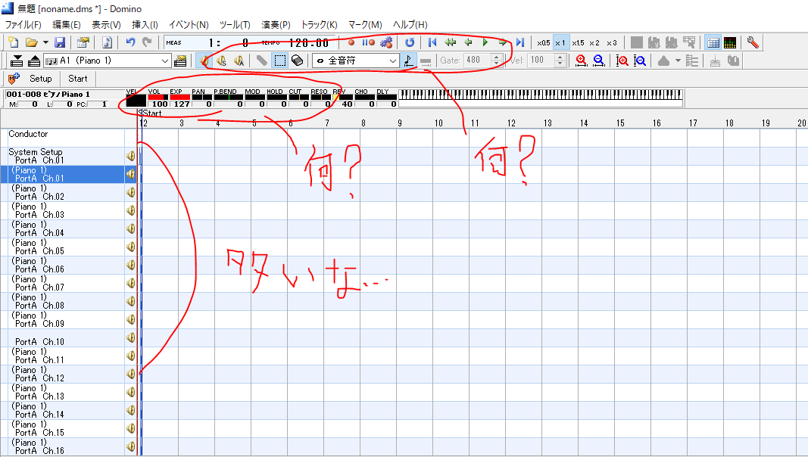Set playback speed to x0.5
Screen dimensions: 808x457
(543, 42)
